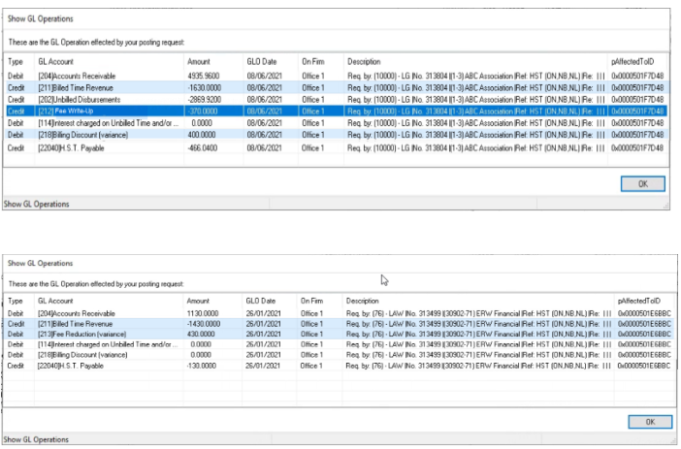Click description of the Fee Reduction row
This screenshot has height=449, width=681.
[478, 334]
